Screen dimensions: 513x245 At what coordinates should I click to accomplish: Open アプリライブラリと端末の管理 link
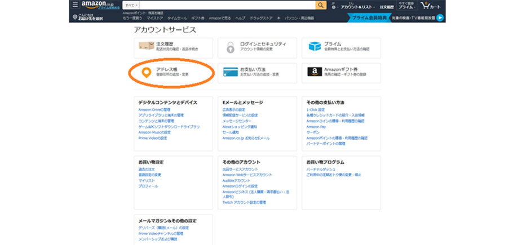click(161, 115)
